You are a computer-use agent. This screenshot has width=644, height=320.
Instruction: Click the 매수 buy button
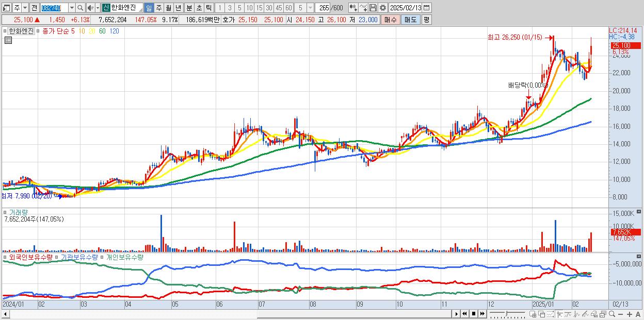click(x=391, y=20)
